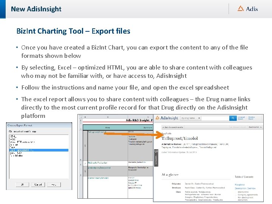Click Help in Choose Export Format dialog
Screen dimensions: 272x204
54,185
